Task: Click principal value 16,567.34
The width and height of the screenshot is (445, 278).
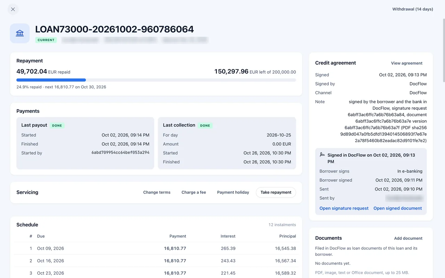Action: [285, 261]
